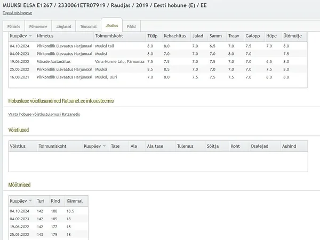Click sort arrow beside Kuupäev in Võistlused table
Screen dimensions: 320x240
[x=104, y=146]
